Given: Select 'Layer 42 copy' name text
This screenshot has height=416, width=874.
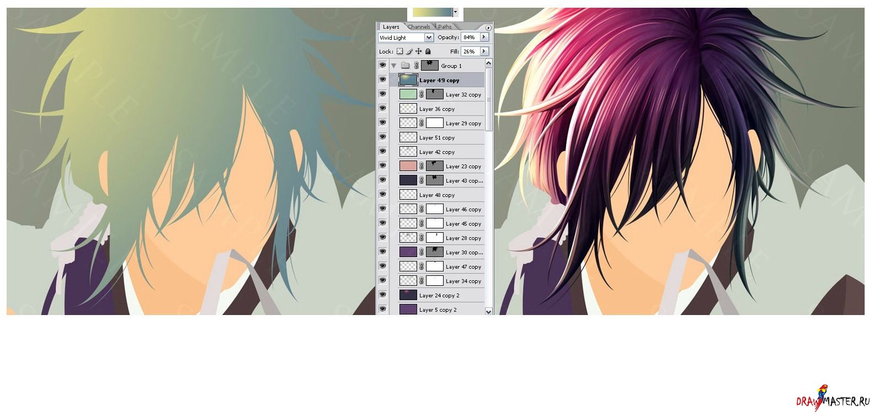Looking at the screenshot, I should pyautogui.click(x=437, y=152).
